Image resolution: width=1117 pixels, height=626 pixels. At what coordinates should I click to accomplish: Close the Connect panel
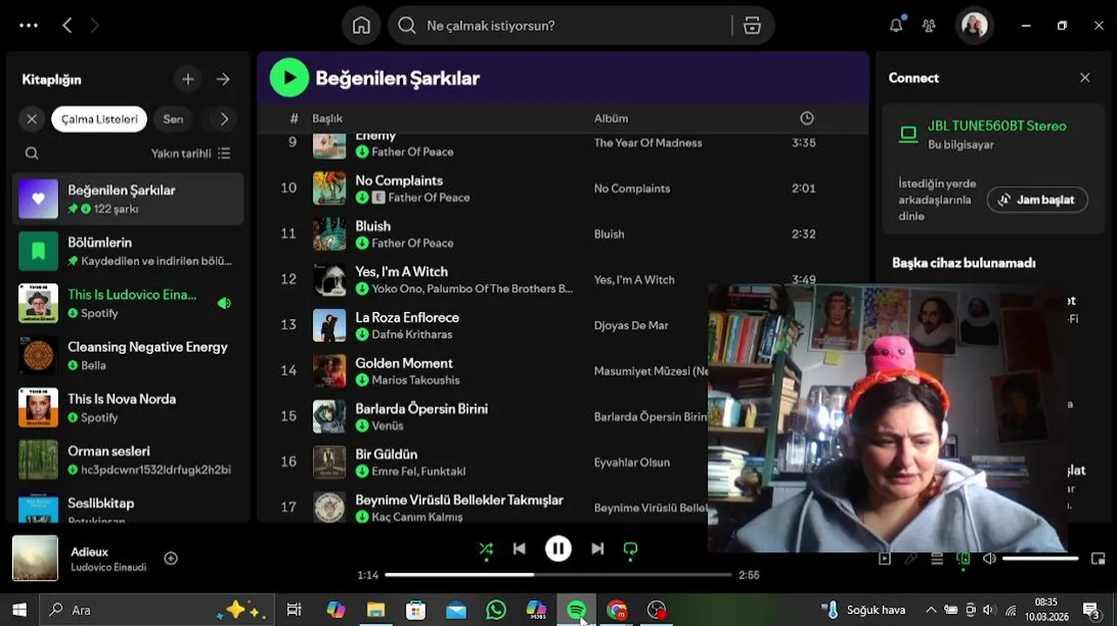click(1085, 77)
